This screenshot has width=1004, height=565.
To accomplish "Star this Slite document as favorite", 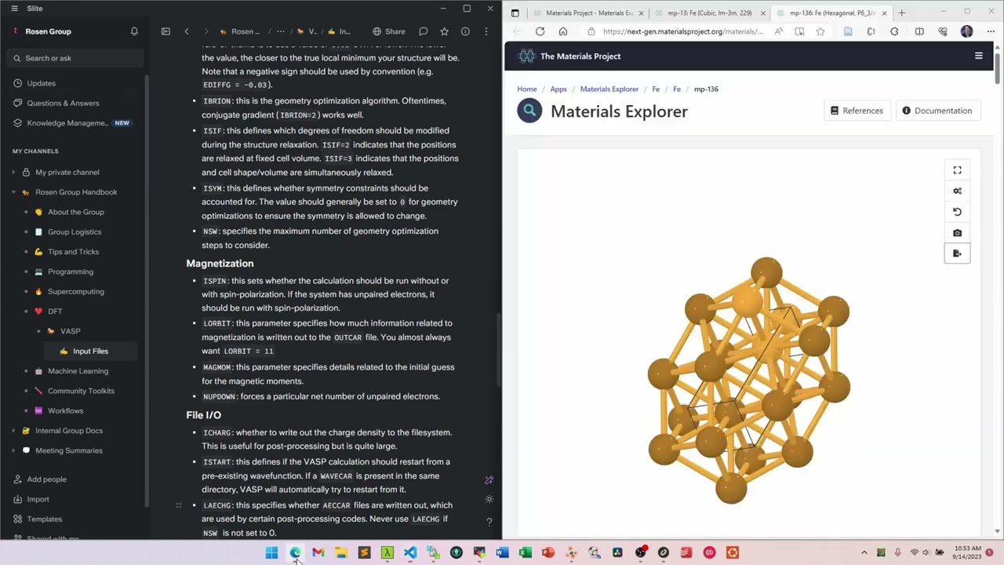I will [x=445, y=31].
